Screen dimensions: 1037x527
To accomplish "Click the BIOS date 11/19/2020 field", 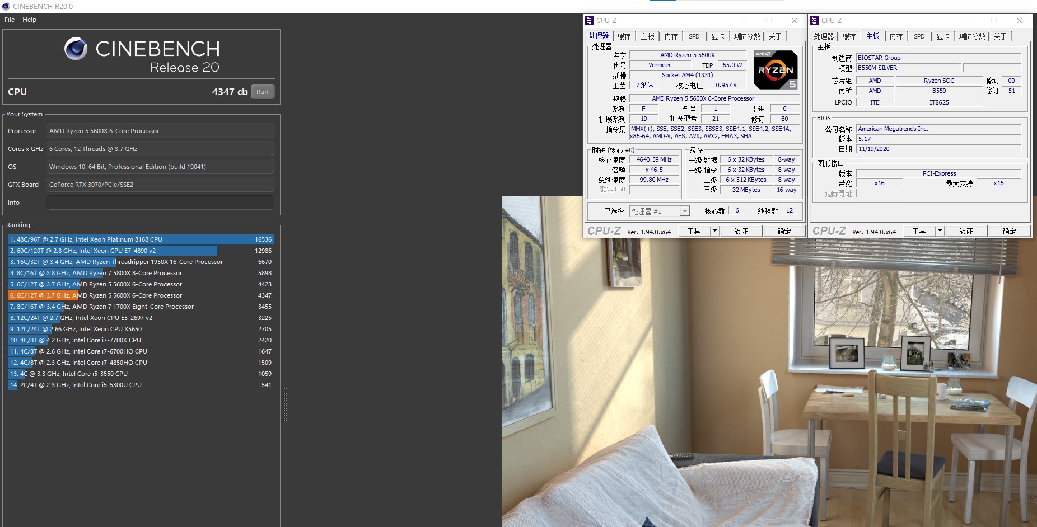I will click(x=939, y=149).
